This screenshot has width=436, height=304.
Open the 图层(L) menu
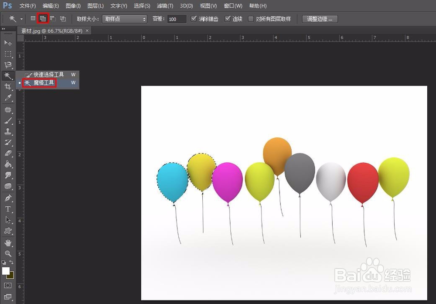tap(95, 6)
